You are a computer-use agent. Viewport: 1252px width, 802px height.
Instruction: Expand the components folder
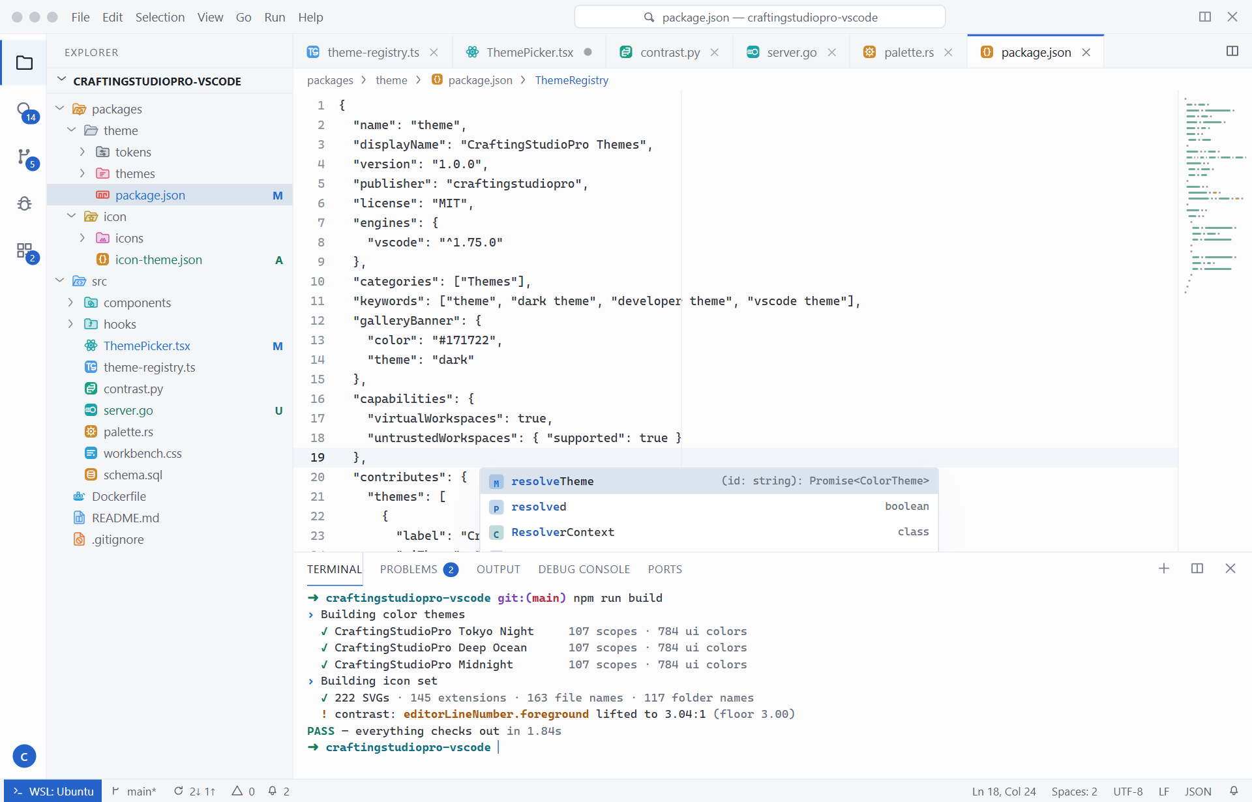[x=170, y=303]
